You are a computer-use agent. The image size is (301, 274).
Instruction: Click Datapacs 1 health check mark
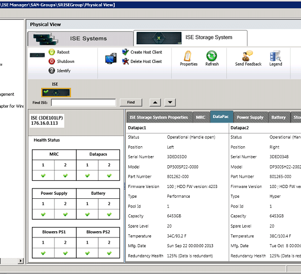point(87,176)
